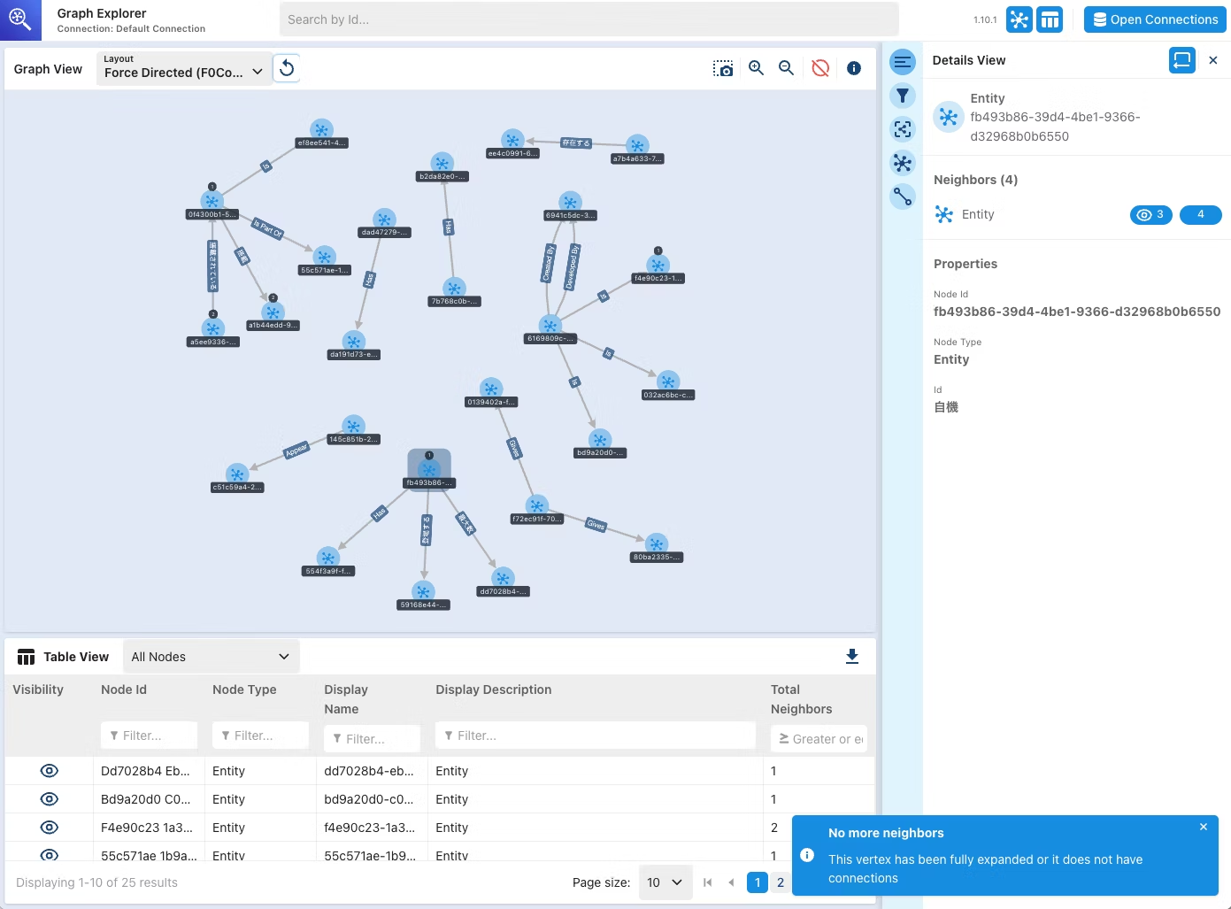Open the Expand sidebar panel
The width and height of the screenshot is (1231, 909).
(903, 129)
